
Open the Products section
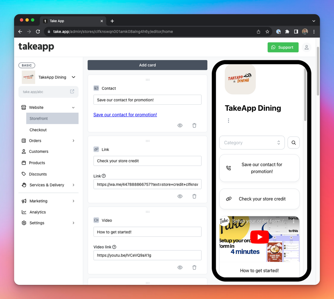pyautogui.click(x=37, y=163)
